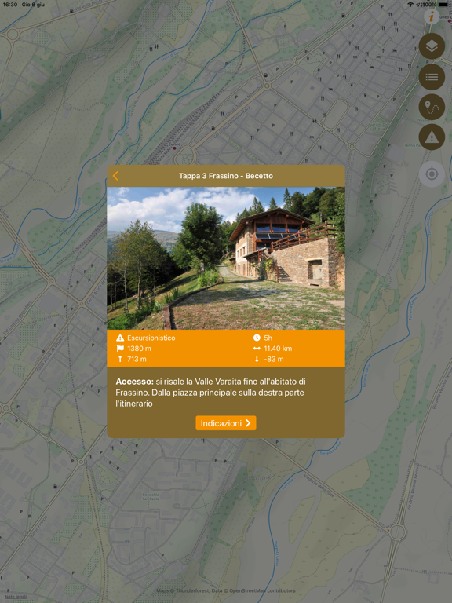Tap the battery indicator in status bar

coord(443,4)
